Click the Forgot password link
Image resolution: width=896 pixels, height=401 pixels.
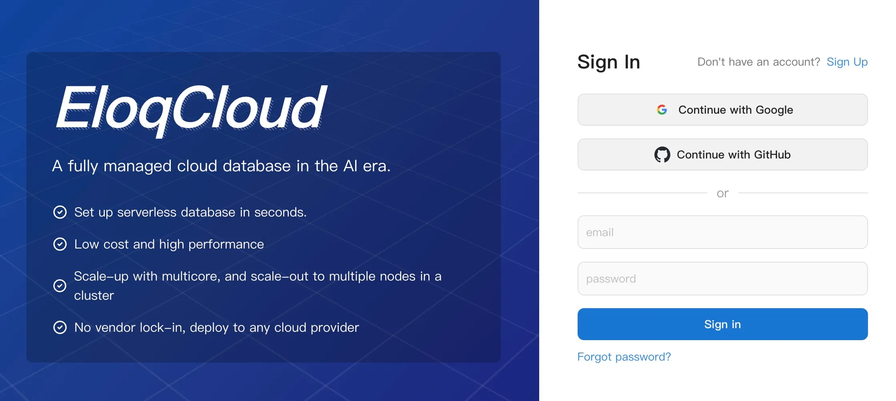click(624, 357)
